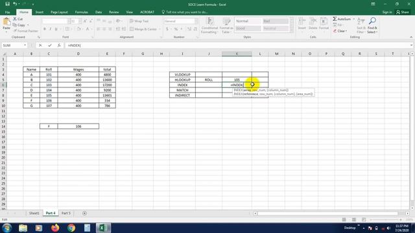Image resolution: width=415 pixels, height=233 pixels.
Task: Click the Copy icon
Action: [x=15, y=25]
